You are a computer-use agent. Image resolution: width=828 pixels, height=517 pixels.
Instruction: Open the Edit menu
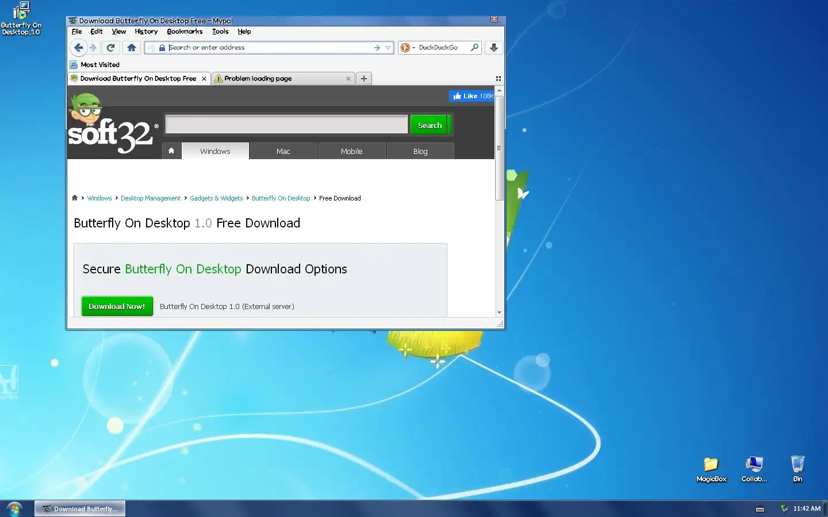pos(97,32)
